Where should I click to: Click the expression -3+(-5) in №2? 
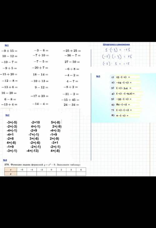coord(12,122)
